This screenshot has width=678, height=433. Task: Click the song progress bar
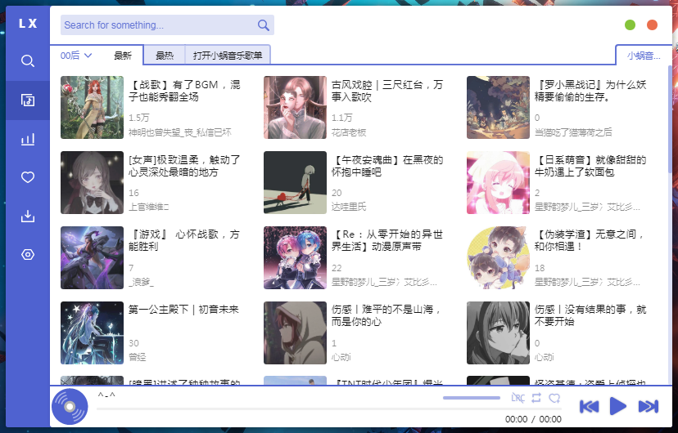click(328, 408)
